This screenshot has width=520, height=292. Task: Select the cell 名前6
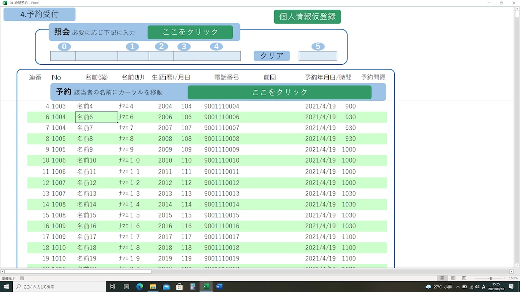97,117
